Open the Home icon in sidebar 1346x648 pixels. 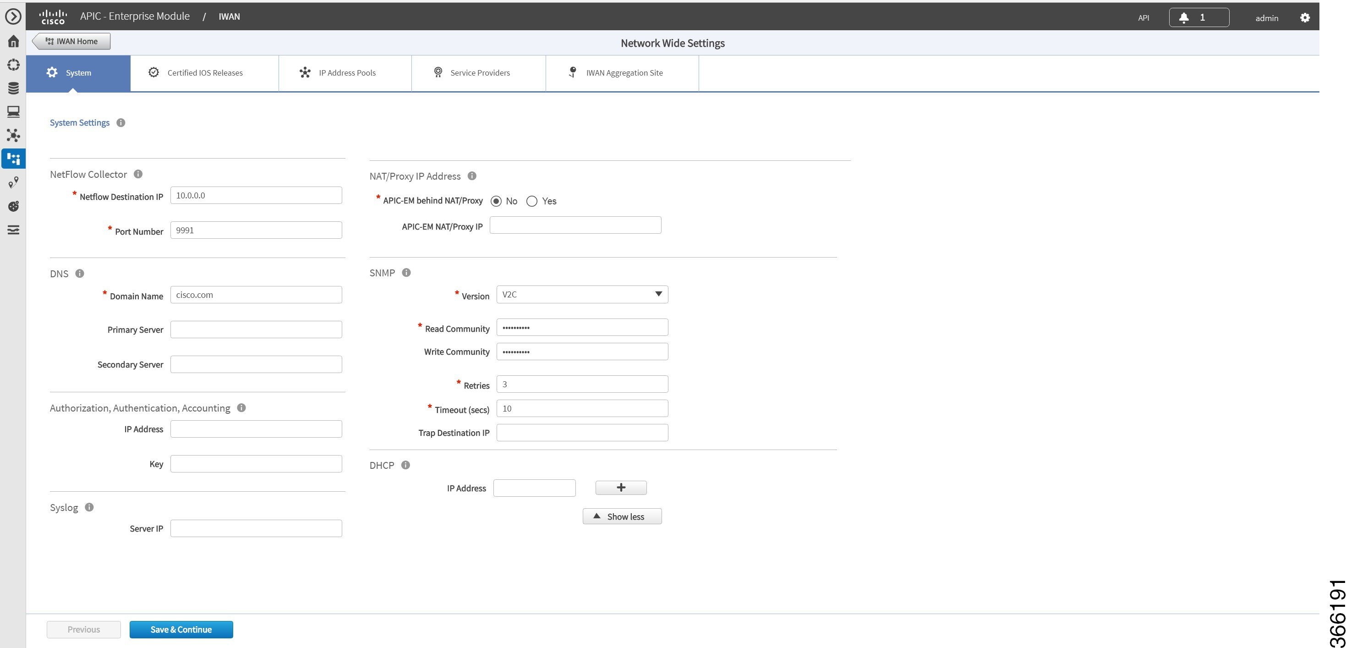[x=13, y=41]
